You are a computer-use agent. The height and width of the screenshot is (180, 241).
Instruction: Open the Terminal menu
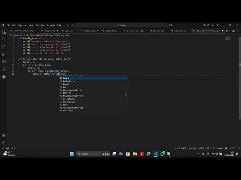50,25
